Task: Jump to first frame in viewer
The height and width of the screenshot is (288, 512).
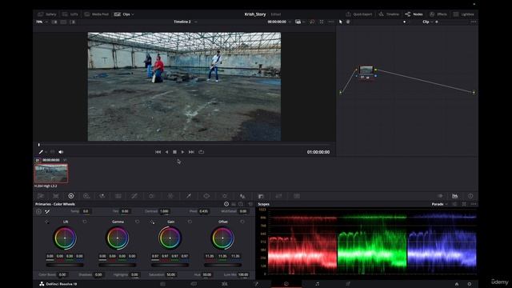Action: click(158, 152)
